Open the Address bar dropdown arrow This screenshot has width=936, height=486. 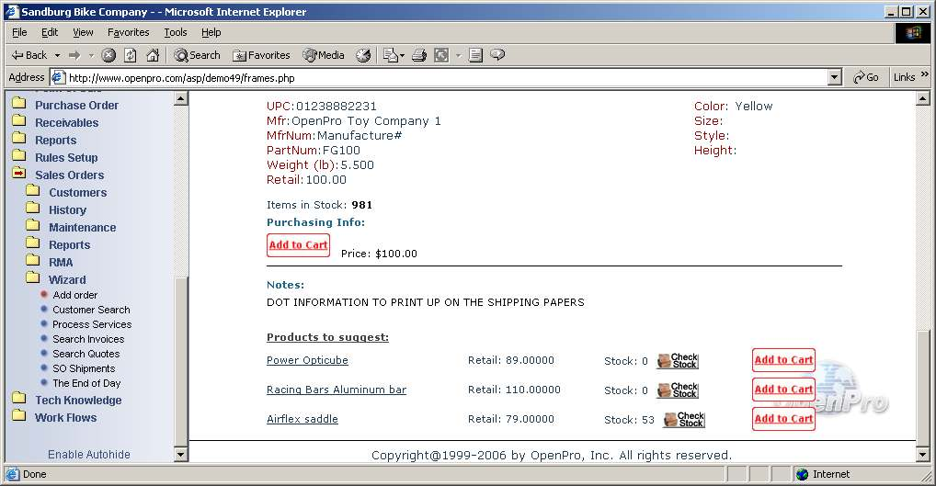(x=834, y=78)
